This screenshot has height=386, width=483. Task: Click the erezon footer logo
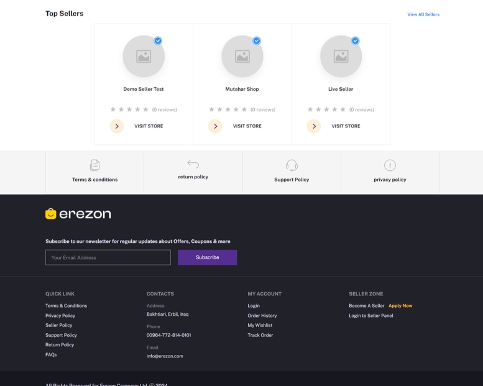(78, 214)
